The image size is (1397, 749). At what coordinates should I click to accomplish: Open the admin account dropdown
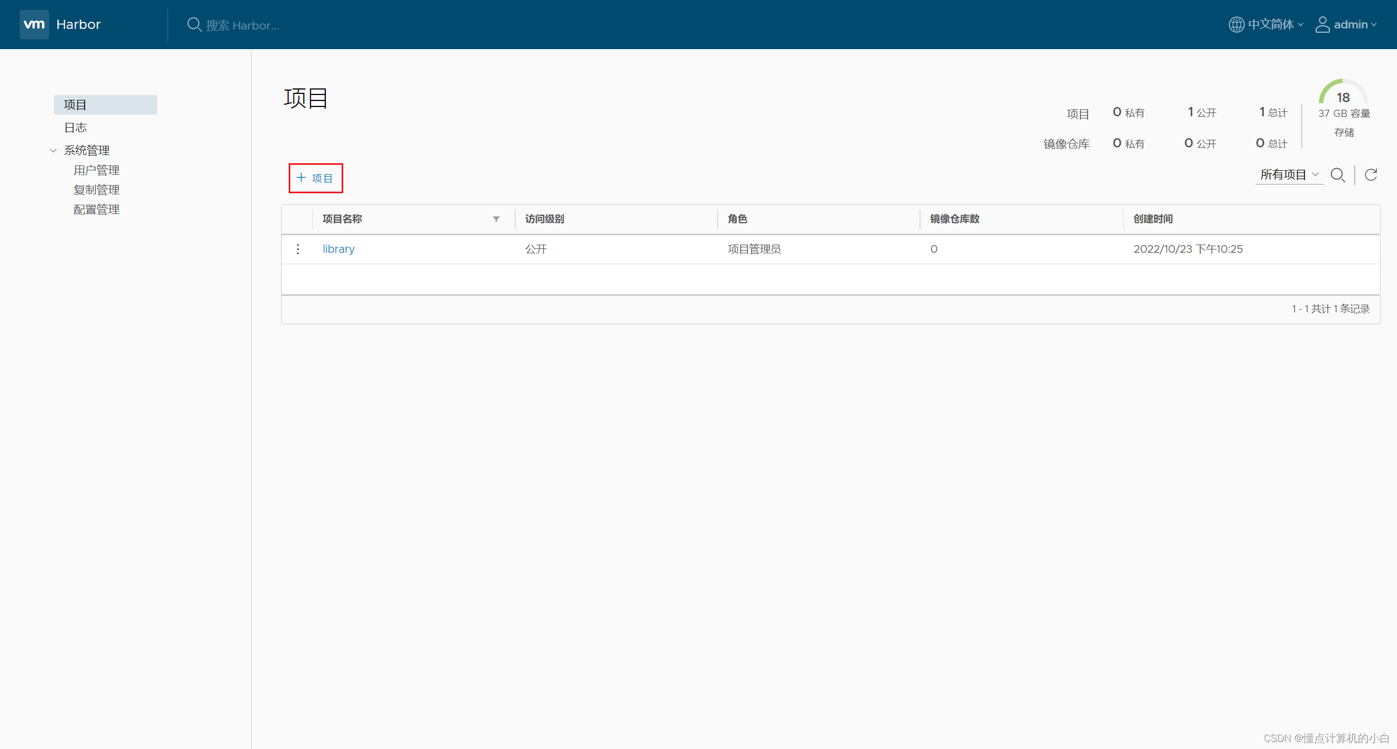pos(1355,25)
